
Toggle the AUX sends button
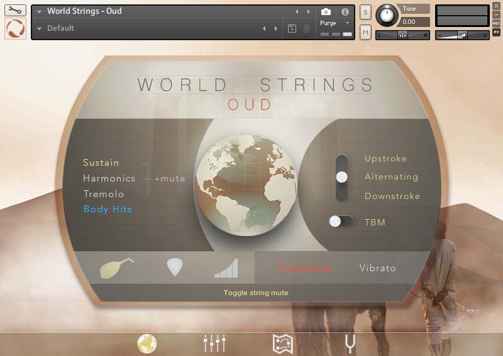coord(496,23)
